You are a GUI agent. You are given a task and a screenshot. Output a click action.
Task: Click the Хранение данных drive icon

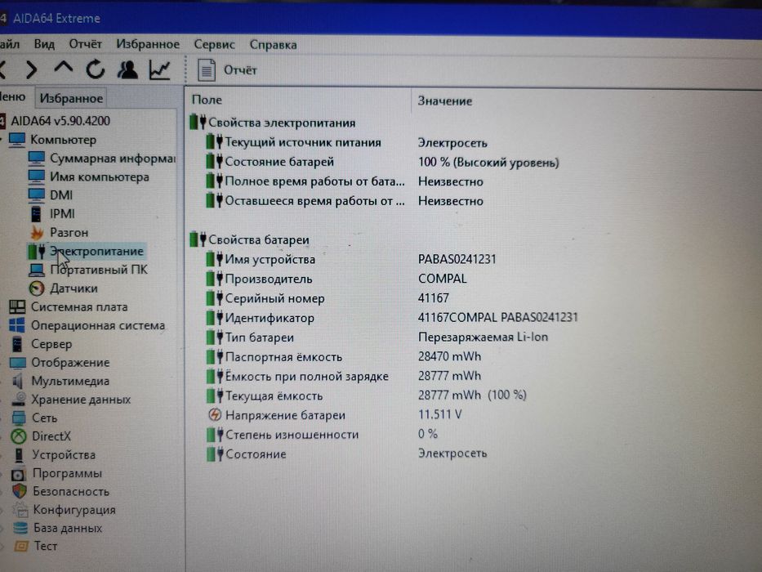pyautogui.click(x=19, y=400)
